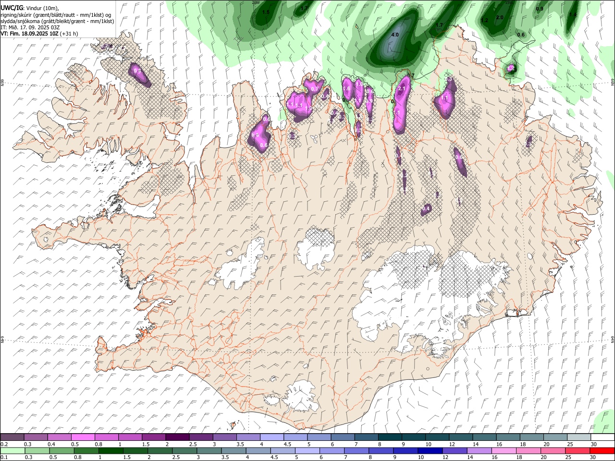Image resolution: width=615 pixels, height=461 pixels.
Task: Select the red 30 swatch in rain legend row
Action: pos(602,450)
